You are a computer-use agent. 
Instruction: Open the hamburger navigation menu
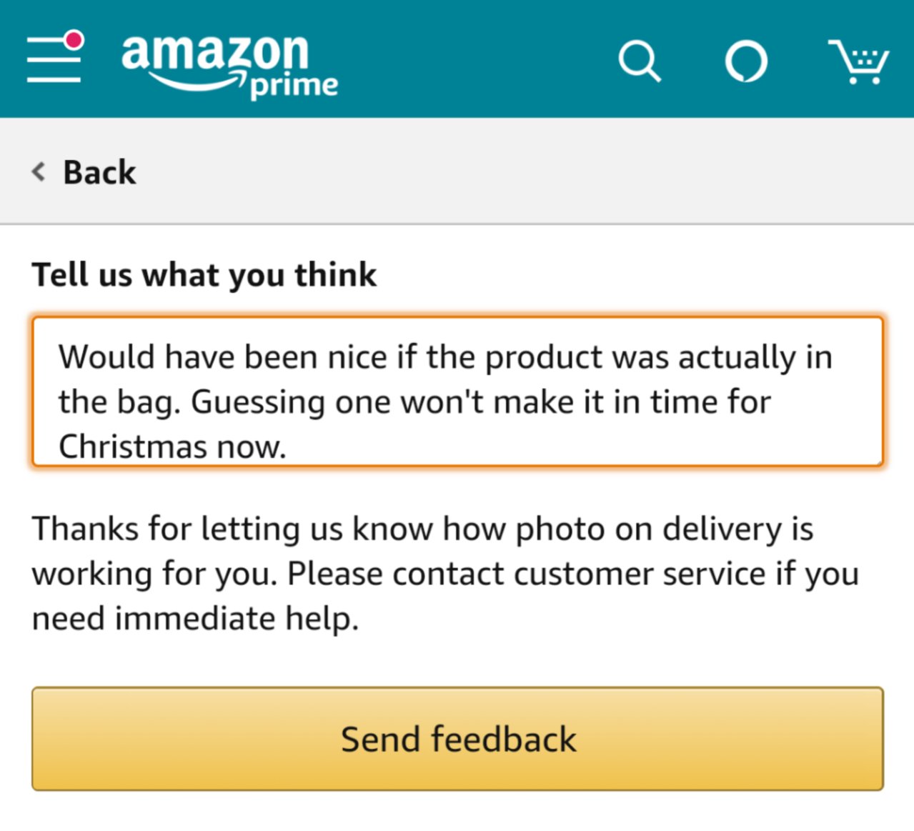[54, 58]
